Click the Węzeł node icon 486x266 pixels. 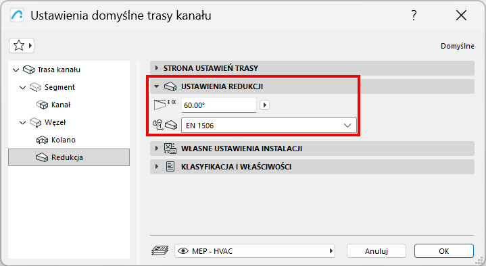[x=35, y=122]
